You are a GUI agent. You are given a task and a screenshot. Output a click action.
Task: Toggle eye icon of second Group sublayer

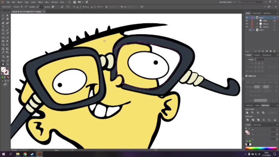247,27
